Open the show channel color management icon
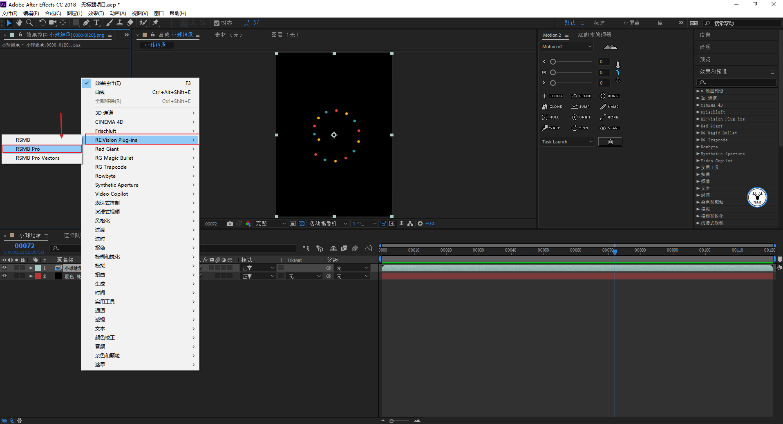This screenshot has width=783, height=424. point(248,224)
